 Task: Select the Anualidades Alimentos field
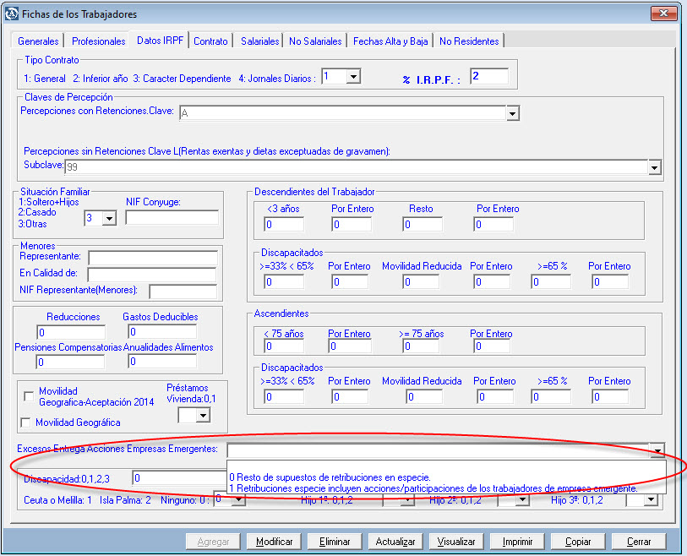[162, 362]
